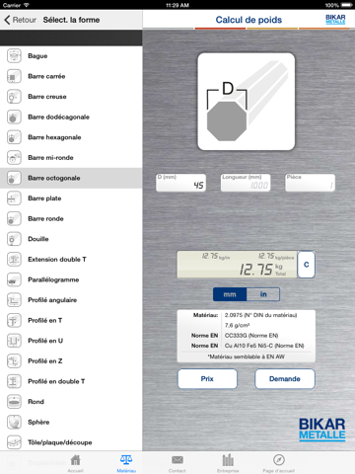
Task: Pick the Parallélogramme icon
Action: click(14, 279)
